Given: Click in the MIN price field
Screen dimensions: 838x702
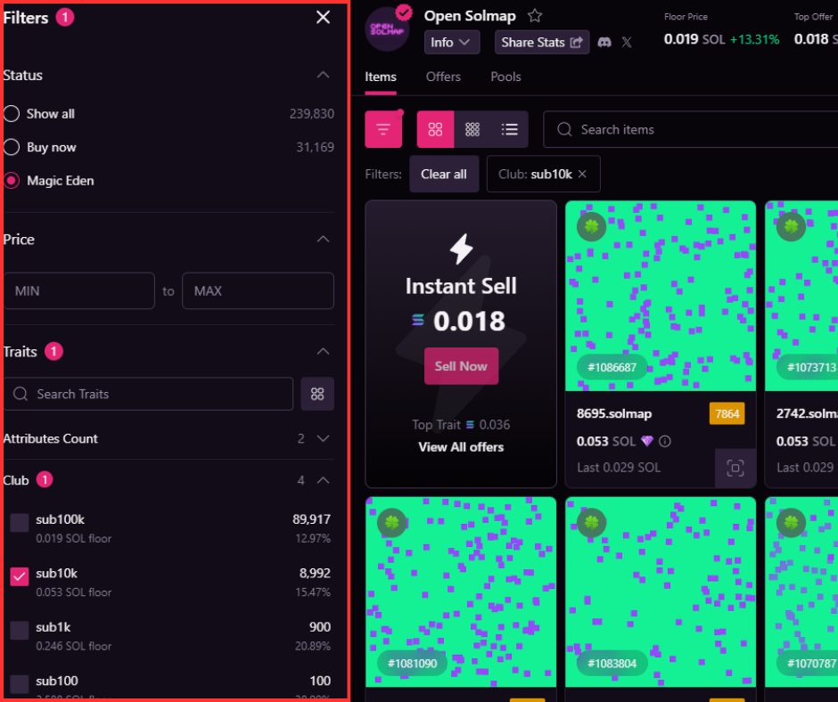Looking at the screenshot, I should tap(78, 291).
